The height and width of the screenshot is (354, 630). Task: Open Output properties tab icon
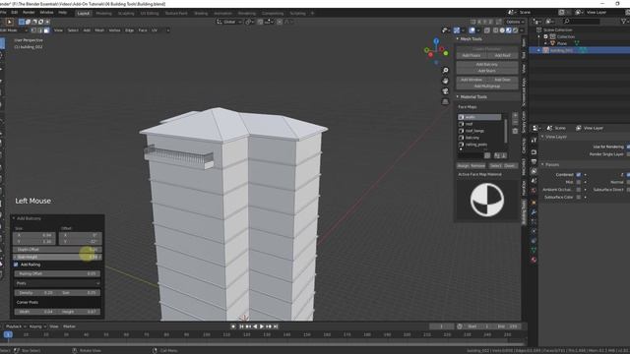click(x=534, y=161)
